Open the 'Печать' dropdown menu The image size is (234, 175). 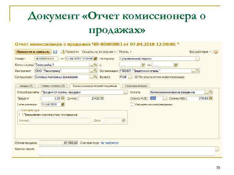tap(125, 52)
